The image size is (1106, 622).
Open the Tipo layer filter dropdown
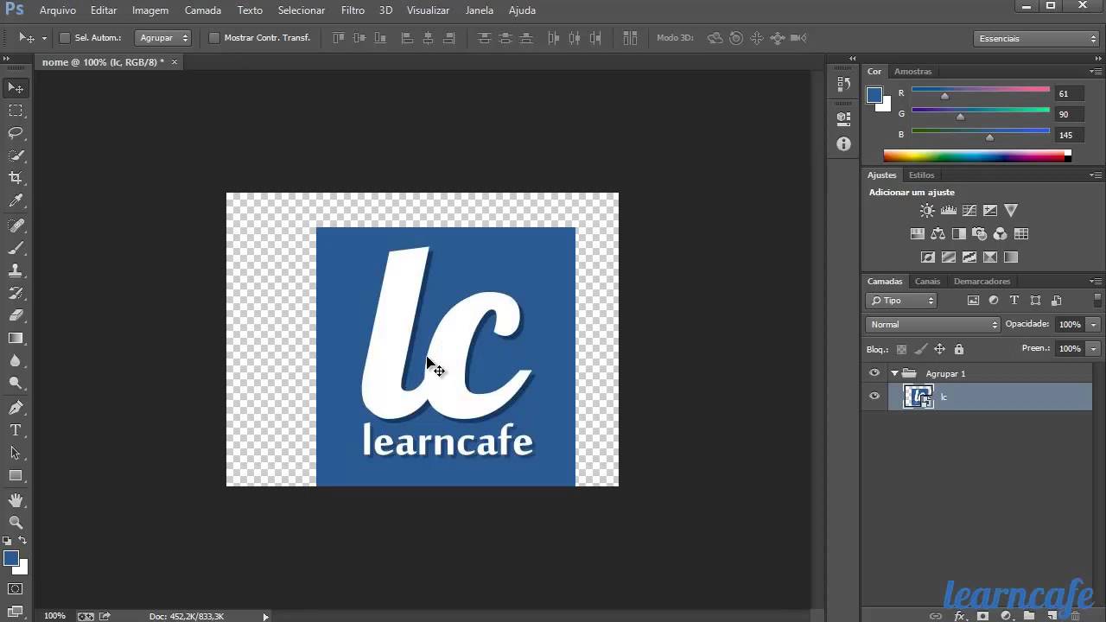click(x=901, y=301)
